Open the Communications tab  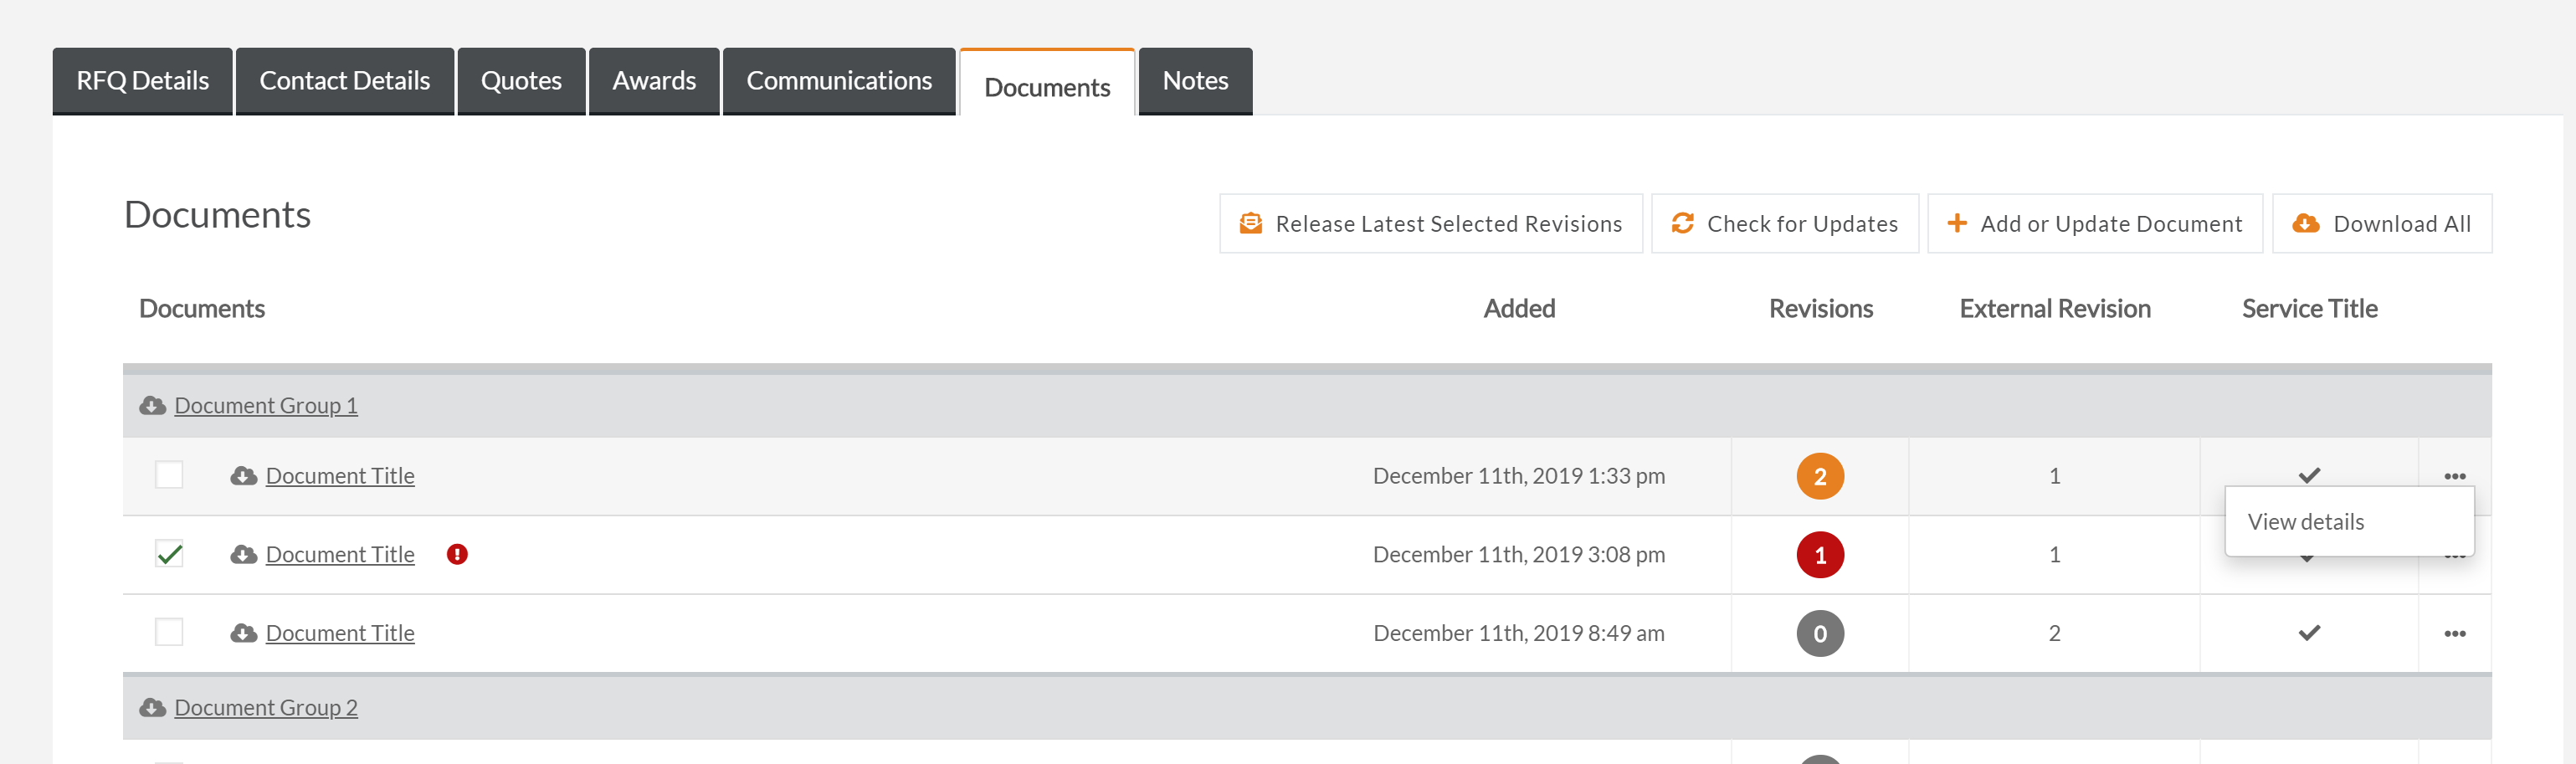838,80
